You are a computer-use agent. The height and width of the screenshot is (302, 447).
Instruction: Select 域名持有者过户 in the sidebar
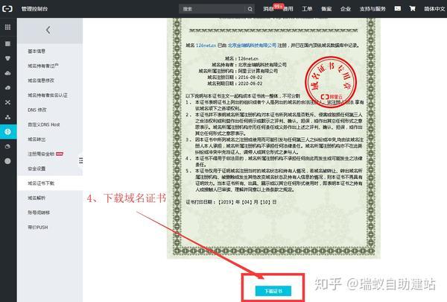click(x=43, y=66)
